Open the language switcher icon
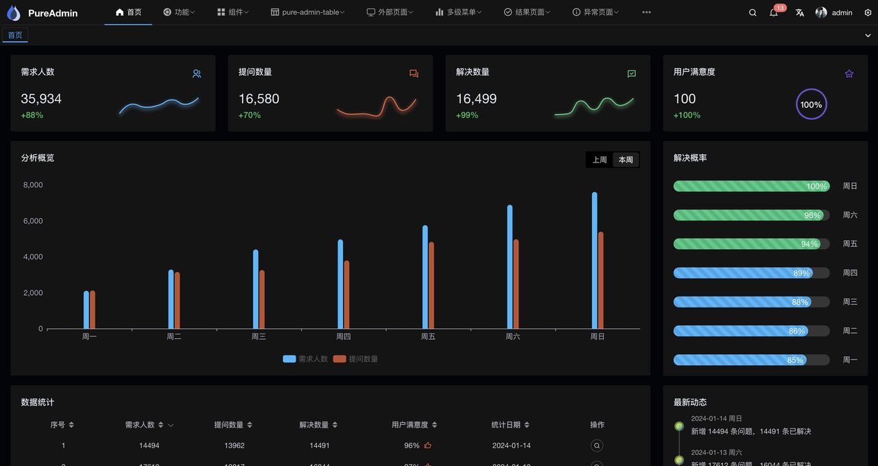 pos(798,12)
